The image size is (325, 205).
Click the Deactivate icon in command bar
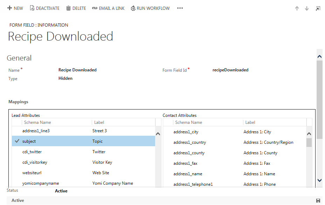[32, 8]
